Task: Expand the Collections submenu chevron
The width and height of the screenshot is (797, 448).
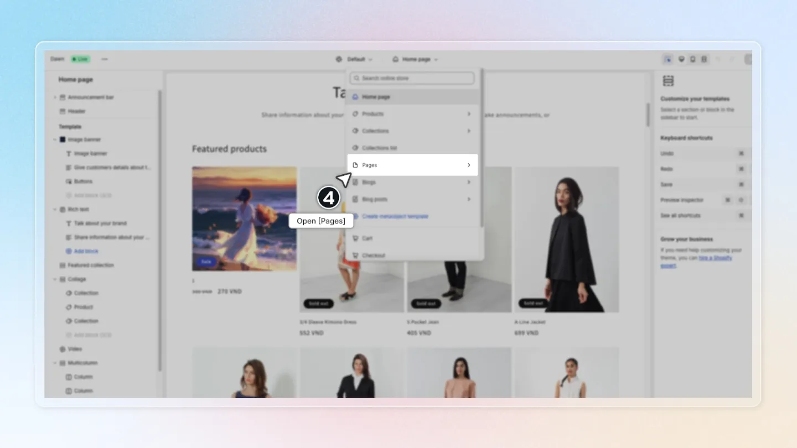Action: [469, 131]
